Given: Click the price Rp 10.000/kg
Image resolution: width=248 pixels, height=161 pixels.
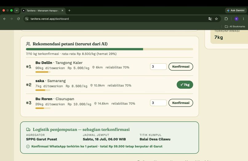Looking at the screenshot, I should pos(79,104).
